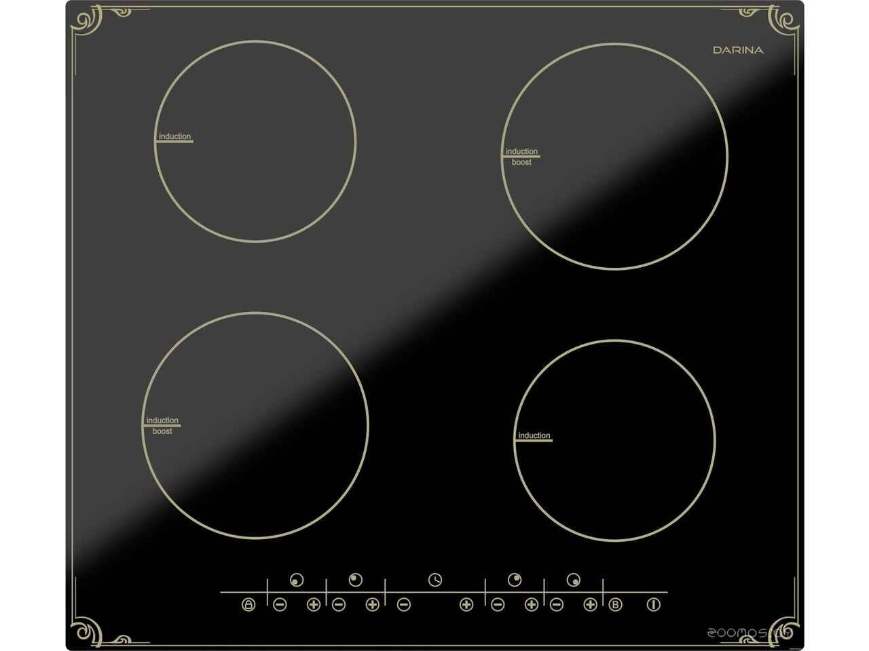Lower rear-right zone power with minus

click(498, 604)
